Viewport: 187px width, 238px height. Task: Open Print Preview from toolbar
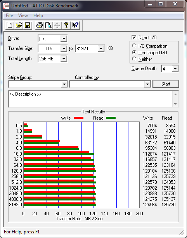48,25
